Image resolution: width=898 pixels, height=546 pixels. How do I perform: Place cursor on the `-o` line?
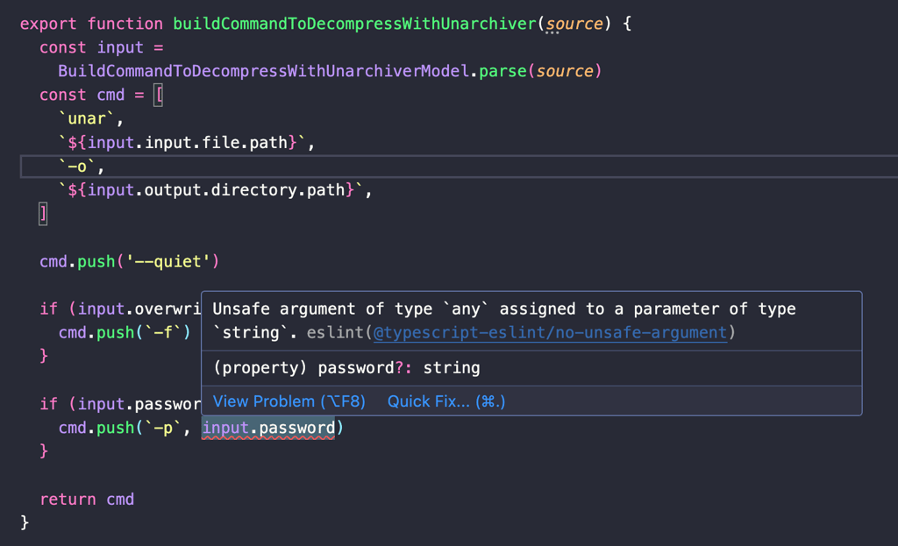coord(459,167)
